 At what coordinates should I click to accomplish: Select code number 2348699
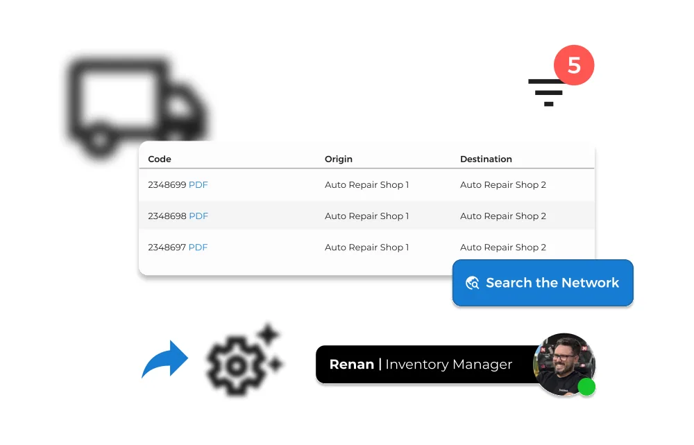167,184
